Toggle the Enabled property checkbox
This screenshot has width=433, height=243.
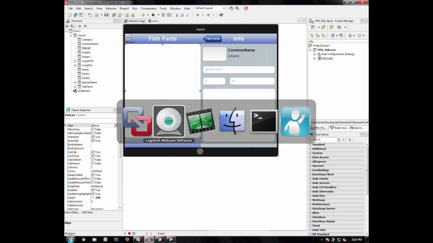93,190
